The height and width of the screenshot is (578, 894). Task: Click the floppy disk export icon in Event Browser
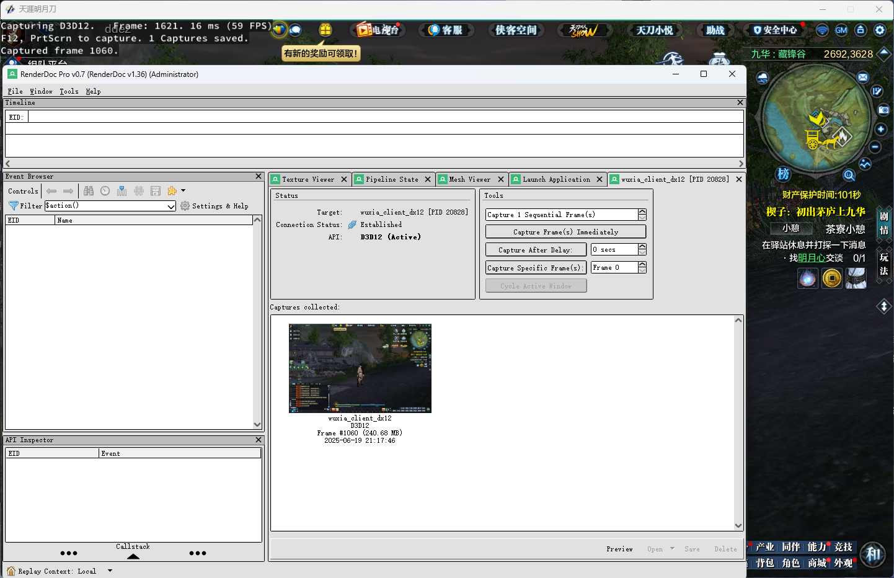pyautogui.click(x=156, y=191)
